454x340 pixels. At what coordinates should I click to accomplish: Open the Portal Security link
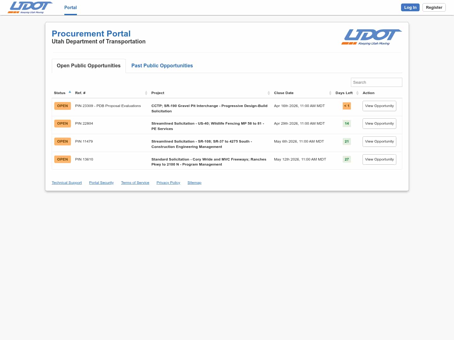102,183
